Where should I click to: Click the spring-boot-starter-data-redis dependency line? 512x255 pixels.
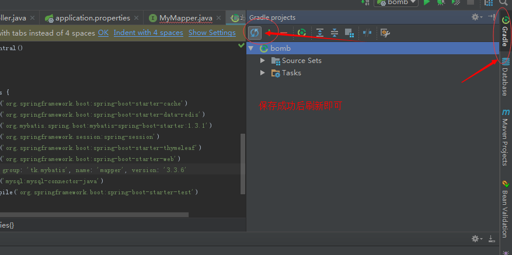103,114
